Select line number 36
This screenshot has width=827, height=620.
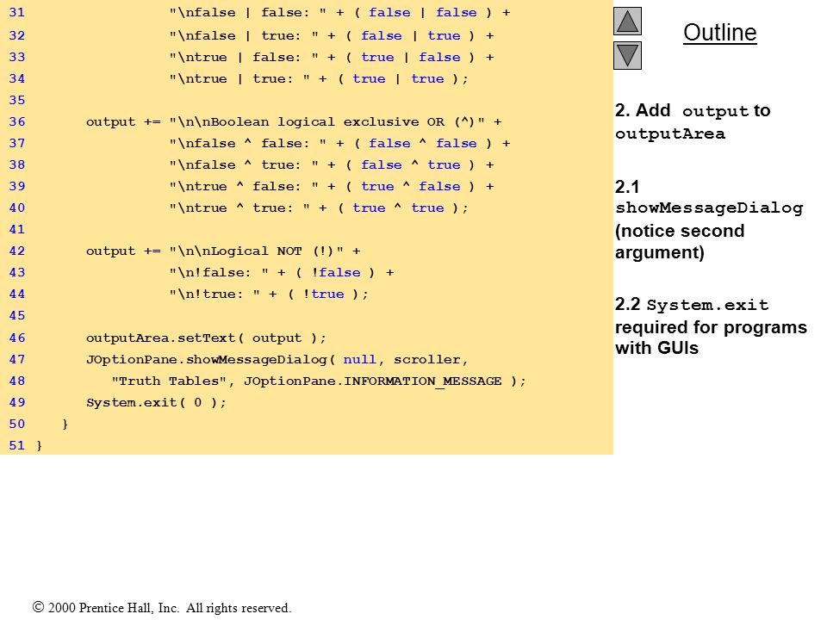[x=17, y=121]
